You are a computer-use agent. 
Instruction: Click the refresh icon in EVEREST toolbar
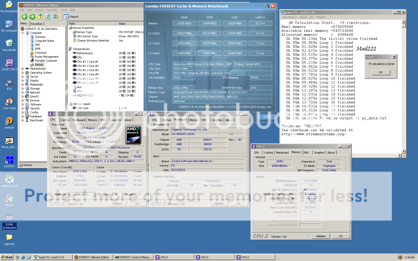point(47,17)
